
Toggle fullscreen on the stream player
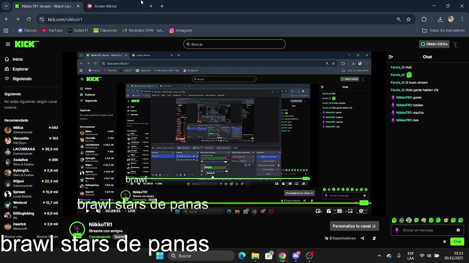[350, 211]
